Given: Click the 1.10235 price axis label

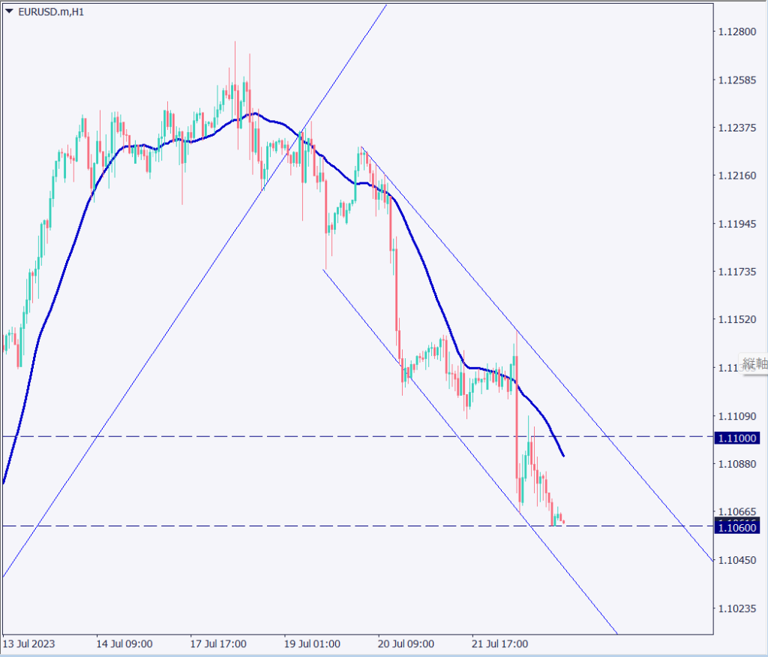Looking at the screenshot, I should point(738,609).
